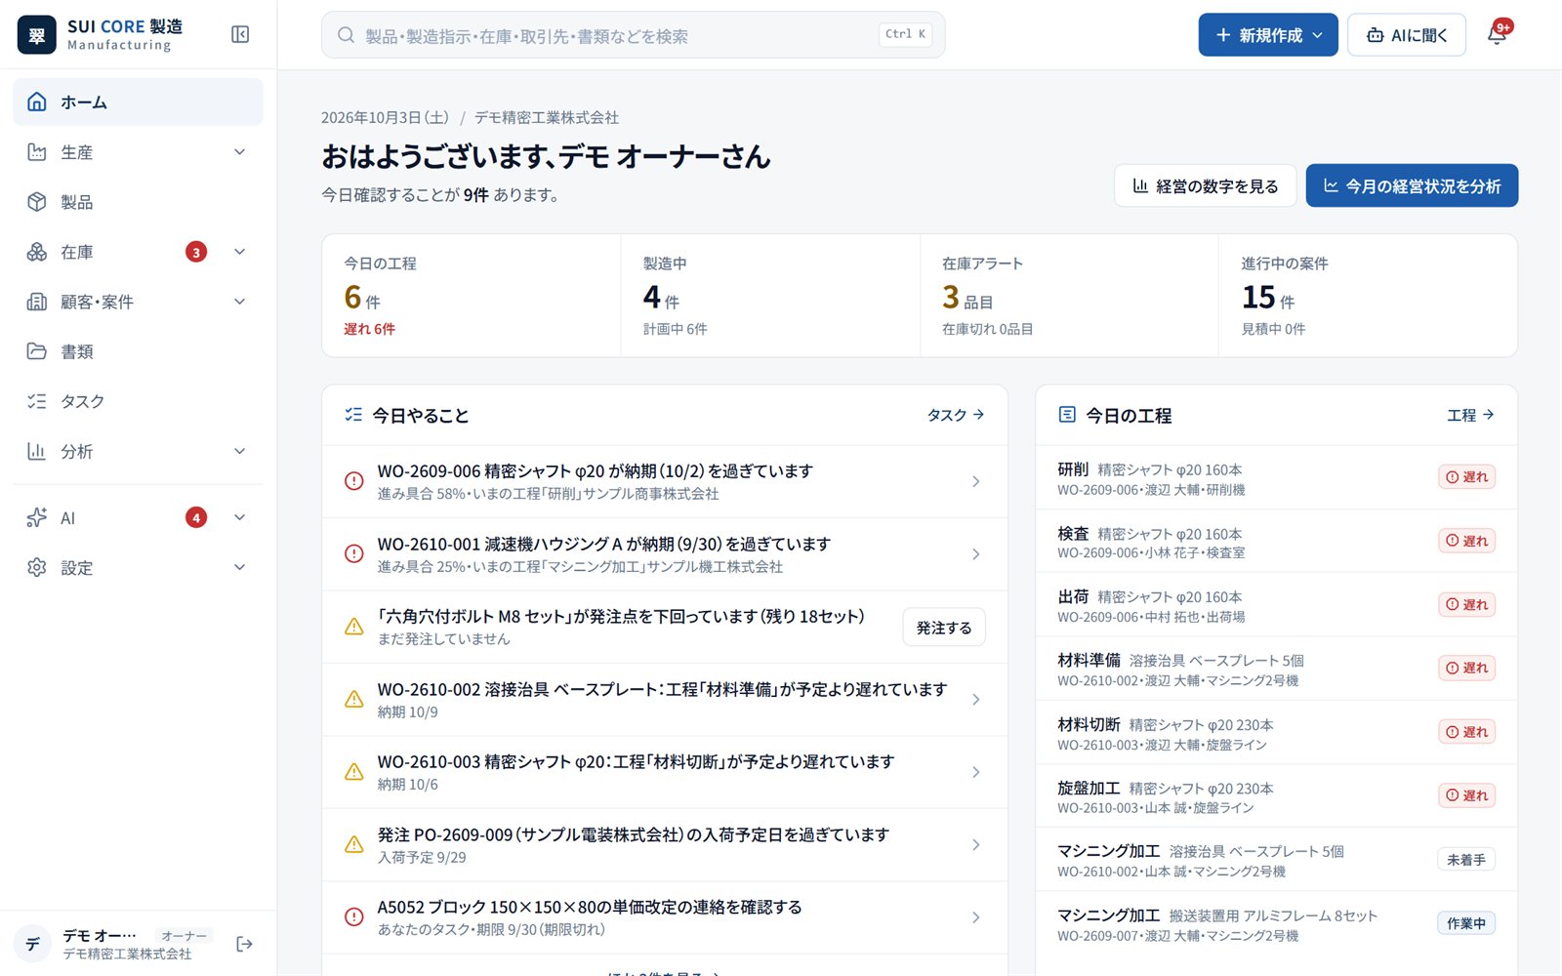
Task: Collapse the sidebar with the panel icon
Action: 240,35
